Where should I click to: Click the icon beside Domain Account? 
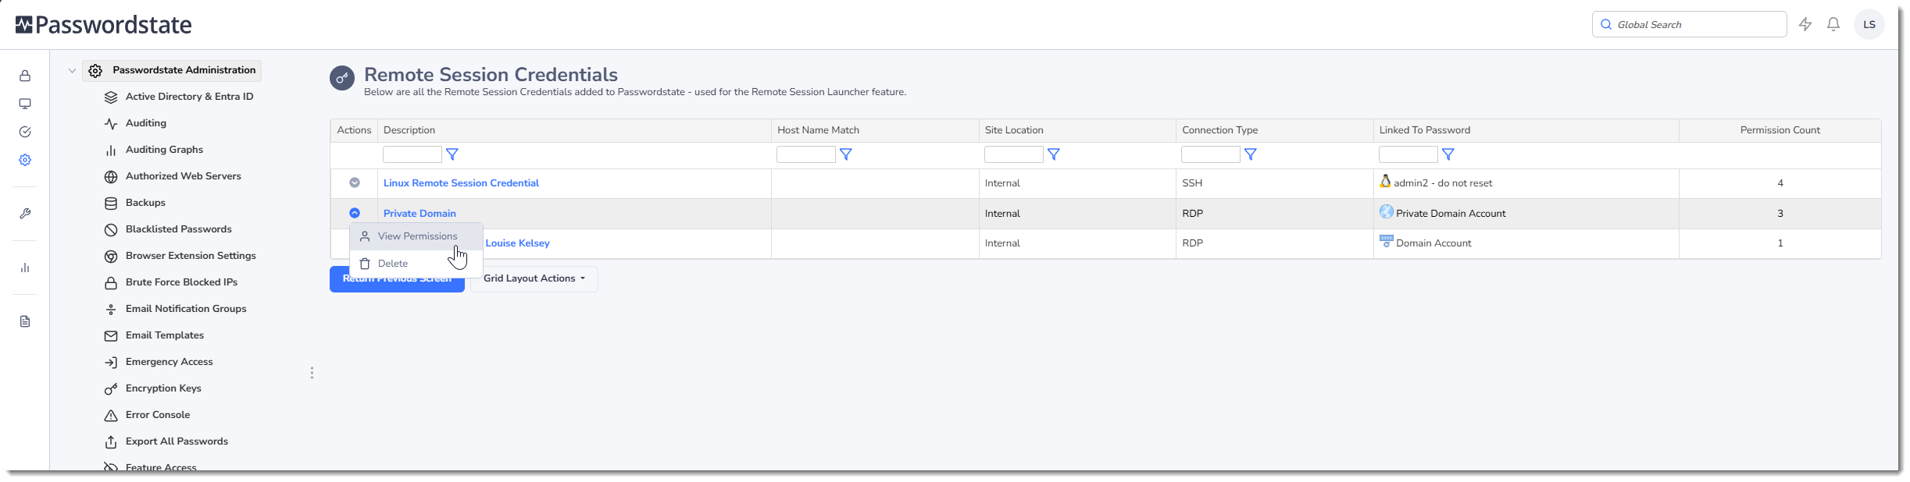(1387, 242)
